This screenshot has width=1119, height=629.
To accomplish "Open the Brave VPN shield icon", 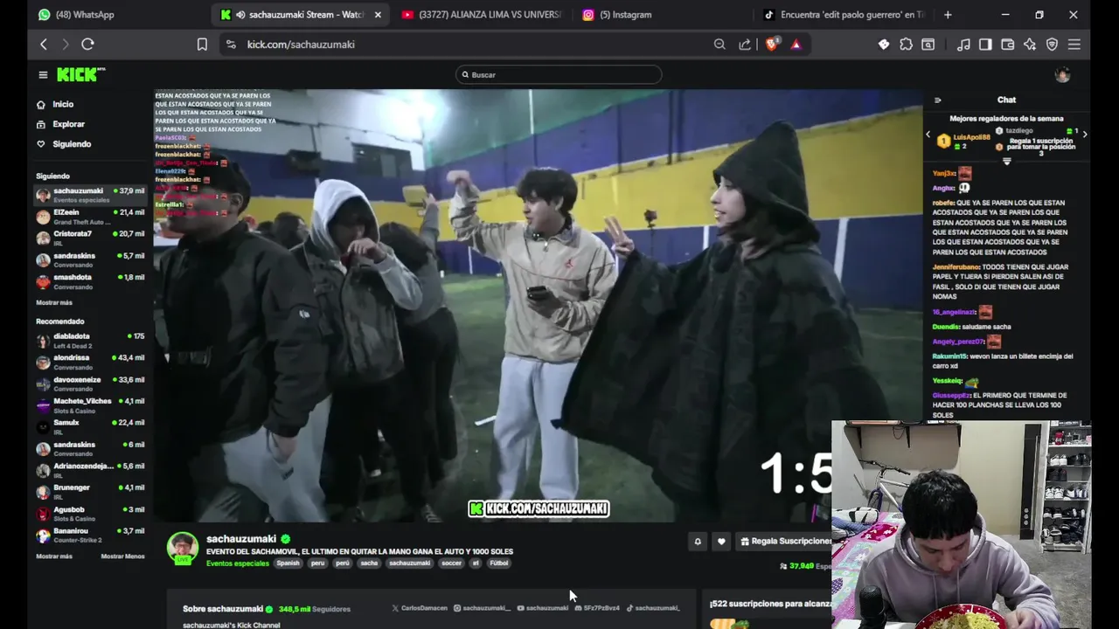I will pyautogui.click(x=1052, y=44).
